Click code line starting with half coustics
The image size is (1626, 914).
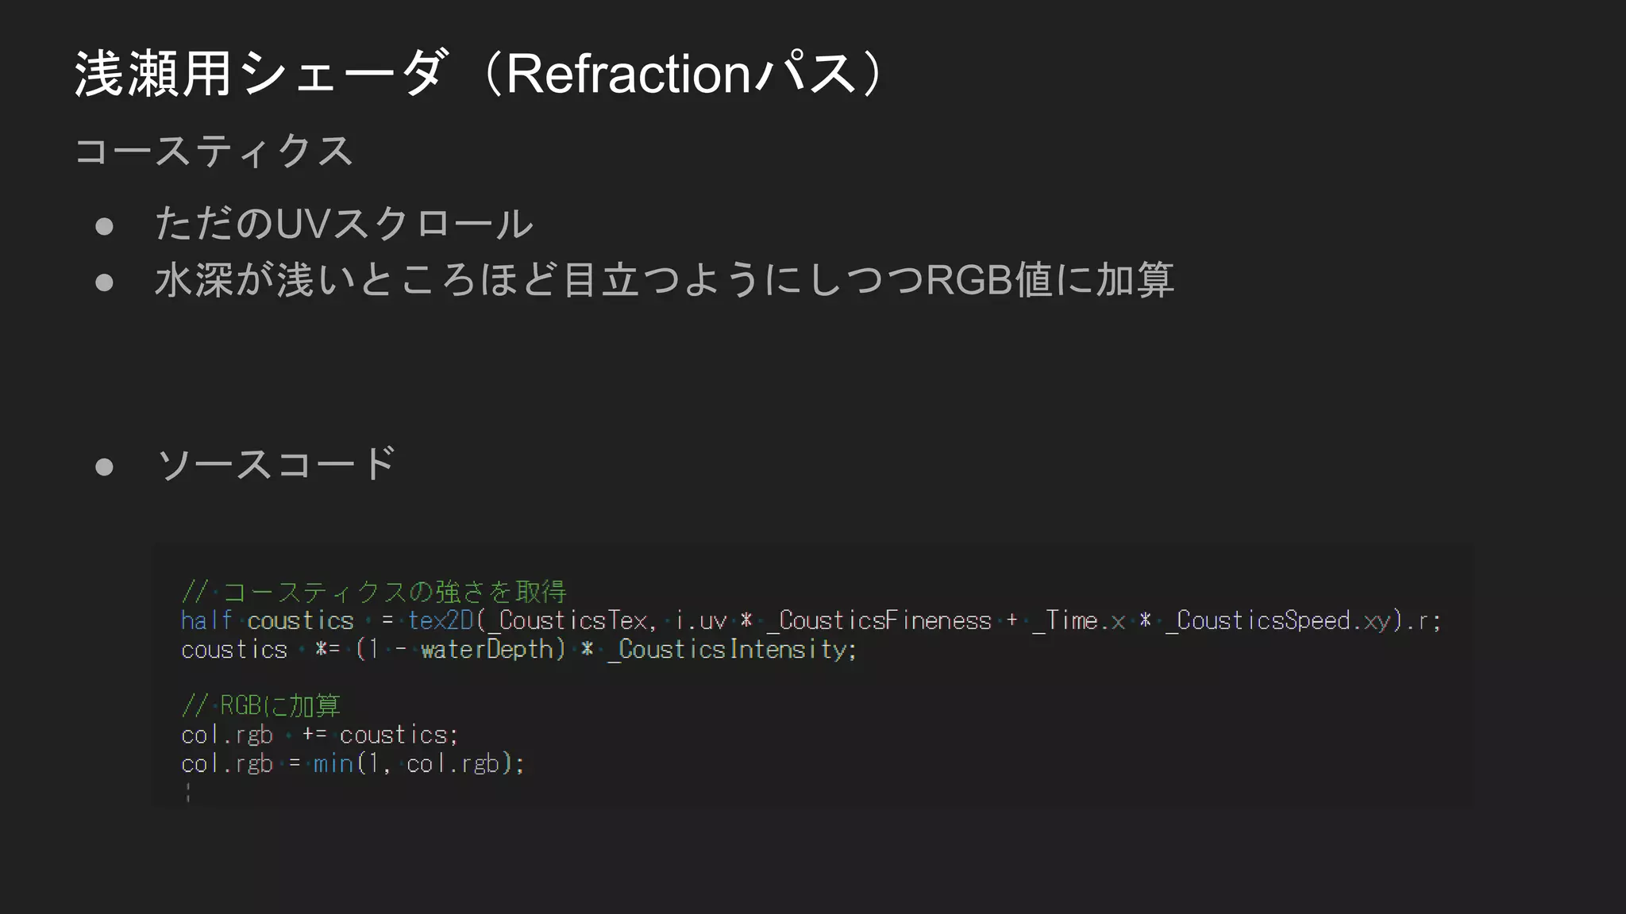point(811,620)
